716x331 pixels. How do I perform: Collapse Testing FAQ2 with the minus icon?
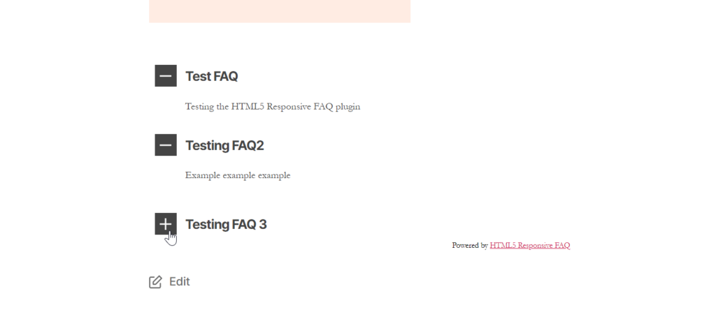(x=166, y=145)
